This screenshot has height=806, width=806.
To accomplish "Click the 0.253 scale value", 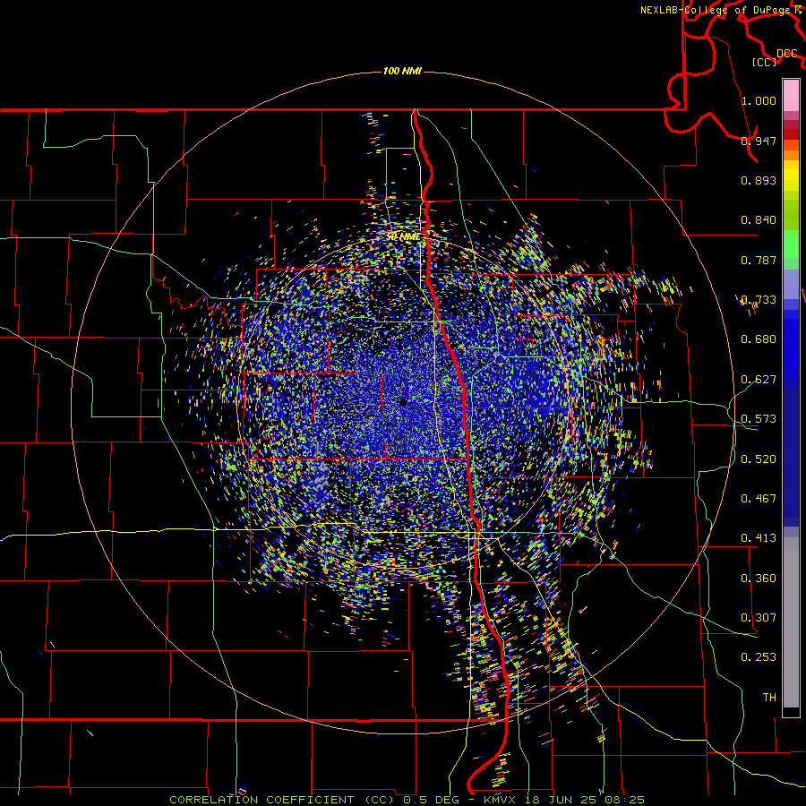I will coord(759,657).
